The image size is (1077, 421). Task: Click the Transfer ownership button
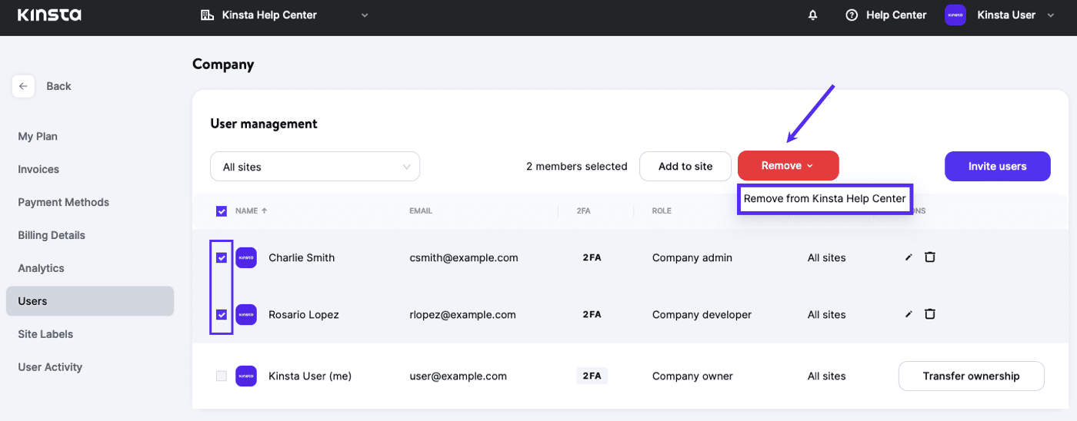[972, 376]
